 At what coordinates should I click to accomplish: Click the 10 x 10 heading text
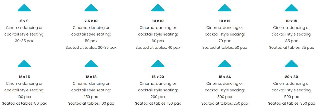158,21
